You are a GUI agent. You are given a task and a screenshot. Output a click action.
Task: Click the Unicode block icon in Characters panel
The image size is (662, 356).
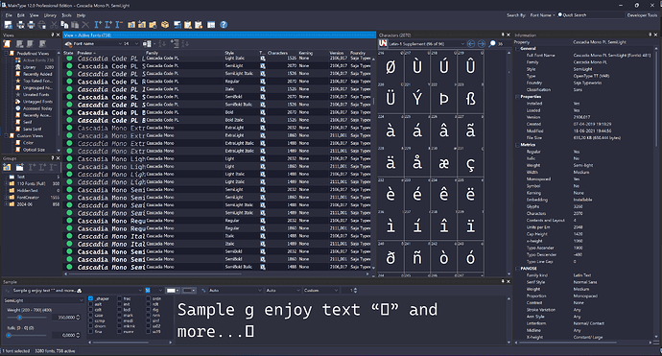point(383,43)
